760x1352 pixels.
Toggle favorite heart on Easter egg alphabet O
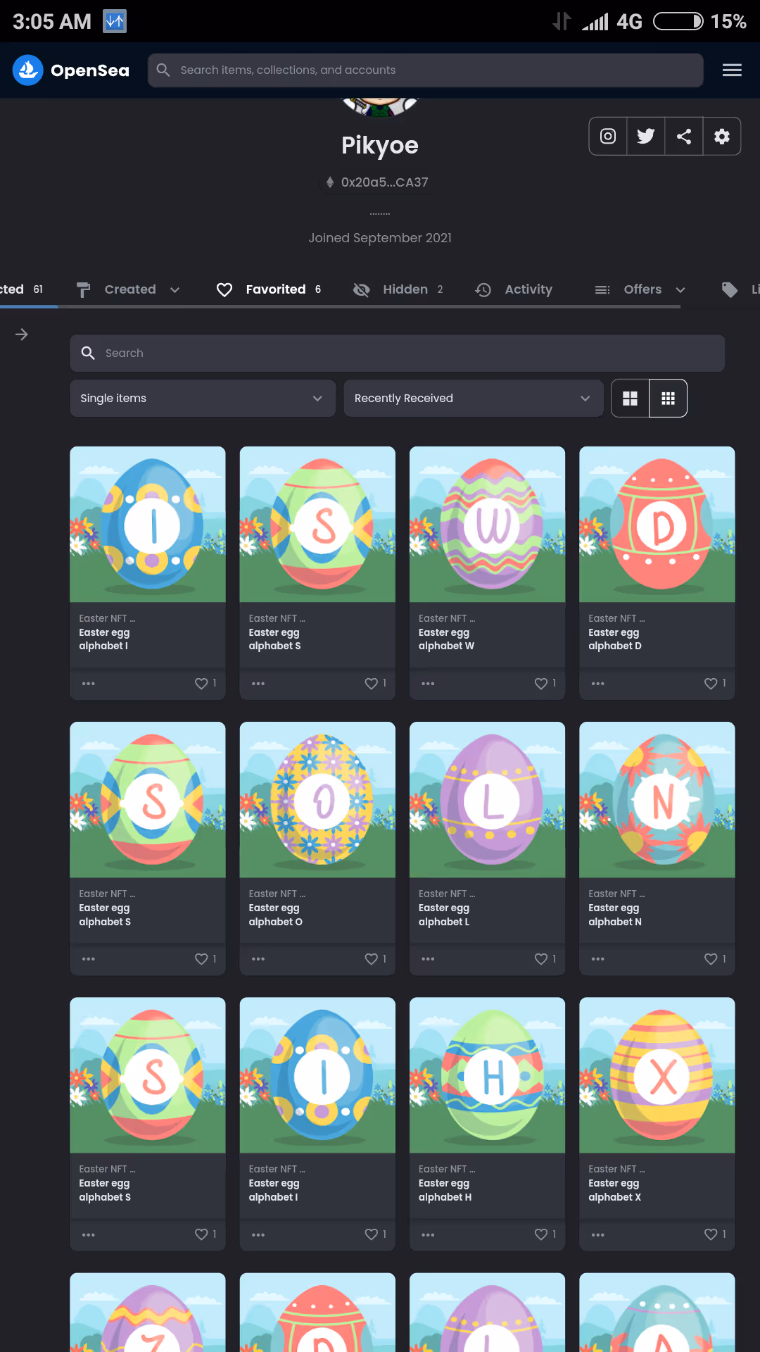point(371,959)
